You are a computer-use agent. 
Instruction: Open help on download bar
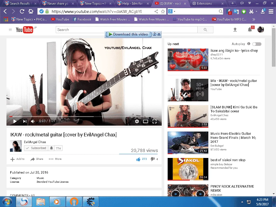pyautogui.click(x=154, y=34)
